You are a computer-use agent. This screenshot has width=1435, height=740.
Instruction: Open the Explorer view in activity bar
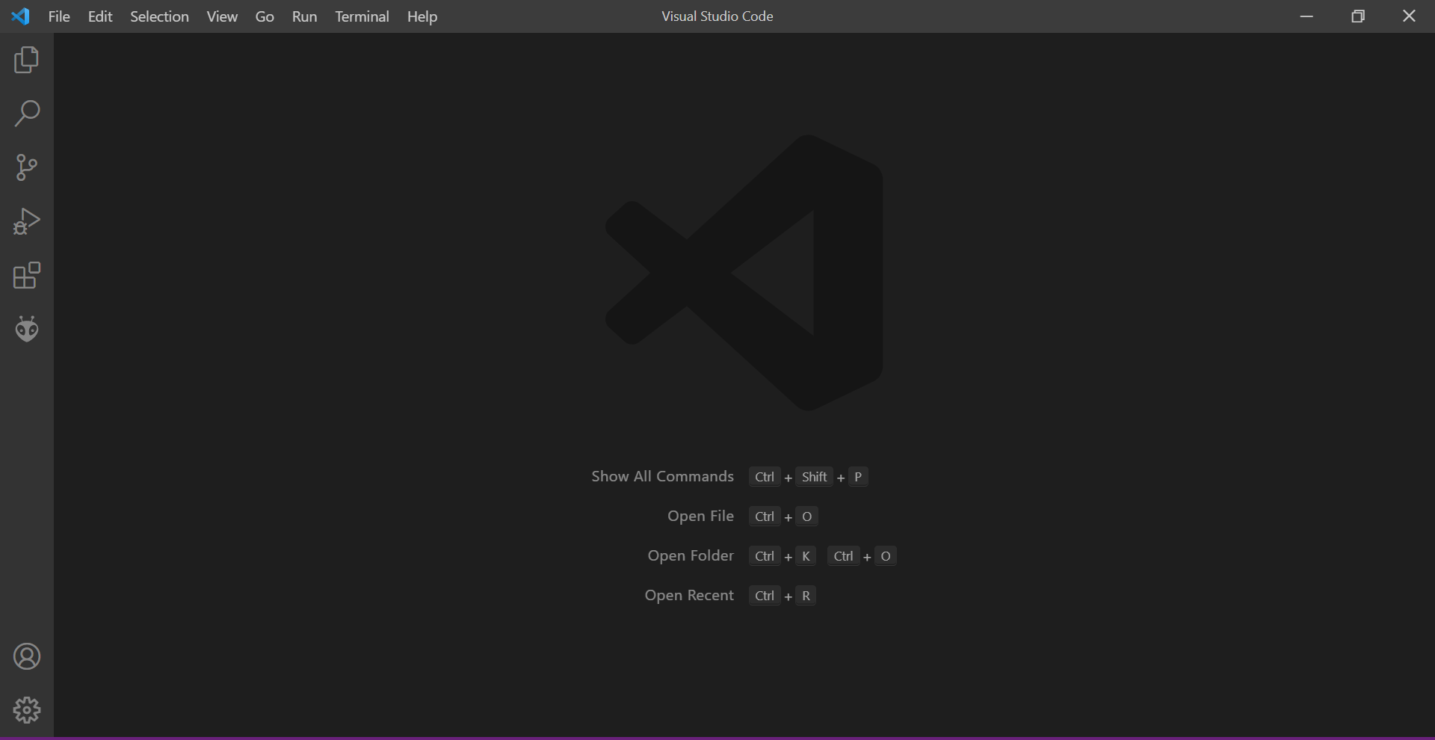pyautogui.click(x=27, y=60)
